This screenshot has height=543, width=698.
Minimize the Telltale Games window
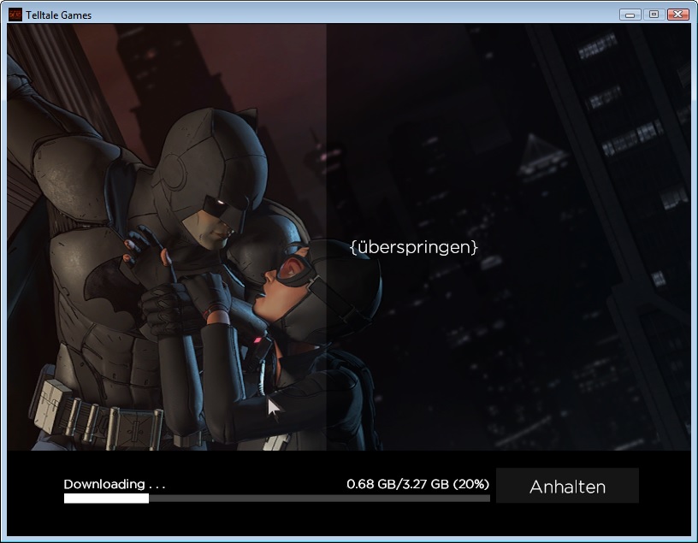[630, 15]
